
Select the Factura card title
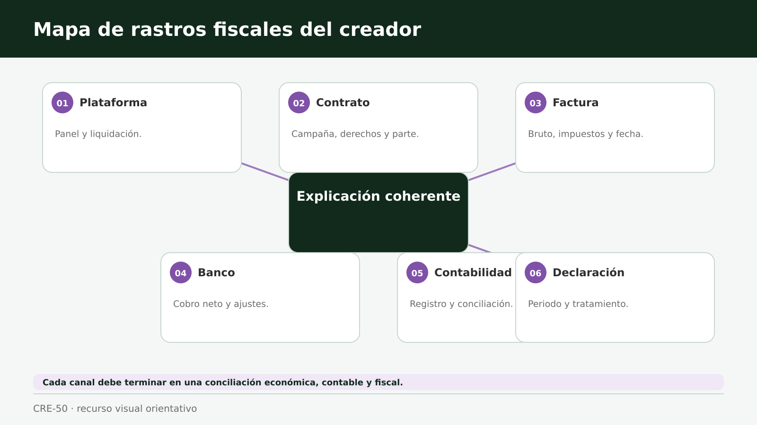(x=575, y=102)
